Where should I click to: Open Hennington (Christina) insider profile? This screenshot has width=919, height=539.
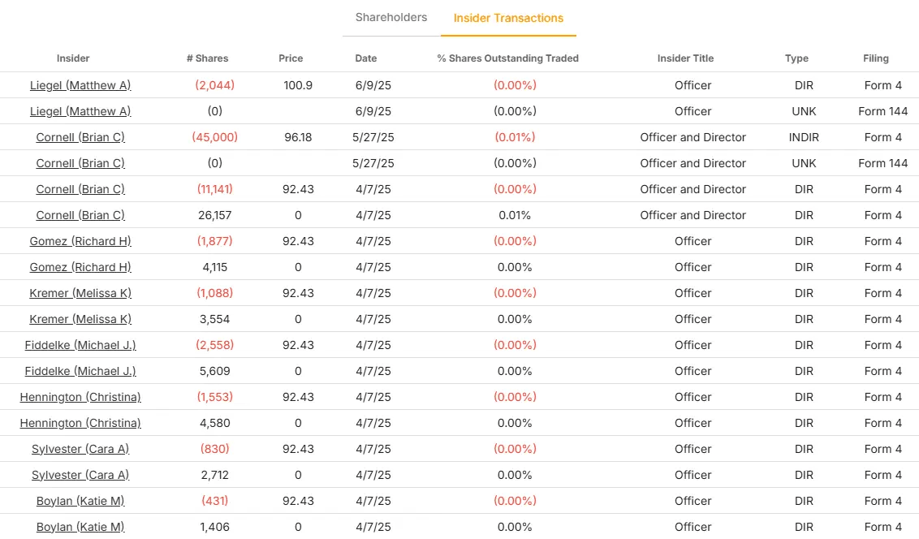click(x=80, y=397)
